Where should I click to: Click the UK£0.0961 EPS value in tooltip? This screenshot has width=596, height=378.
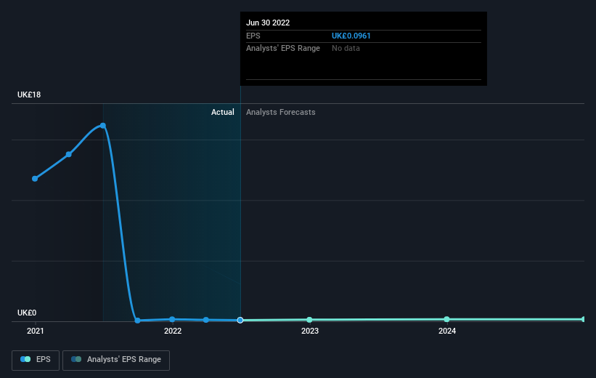(351, 36)
